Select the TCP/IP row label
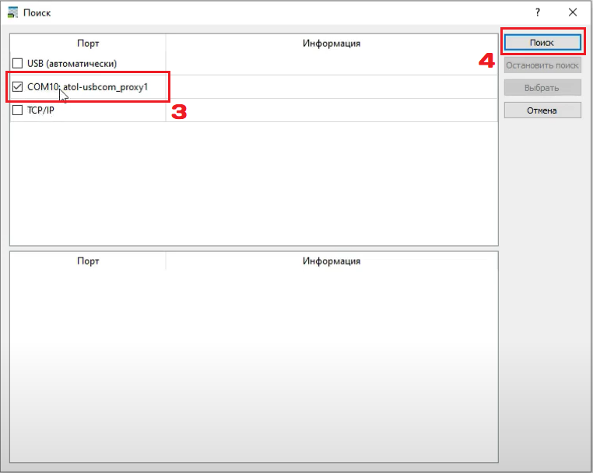Viewport: 593px width, 473px height. [x=40, y=110]
